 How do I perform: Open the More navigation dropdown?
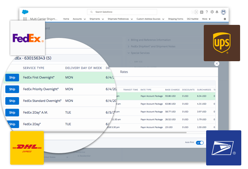pyautogui.click(x=206, y=19)
